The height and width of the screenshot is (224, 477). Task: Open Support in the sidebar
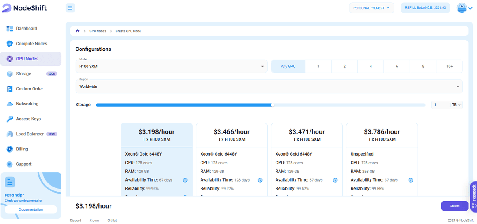point(30,164)
